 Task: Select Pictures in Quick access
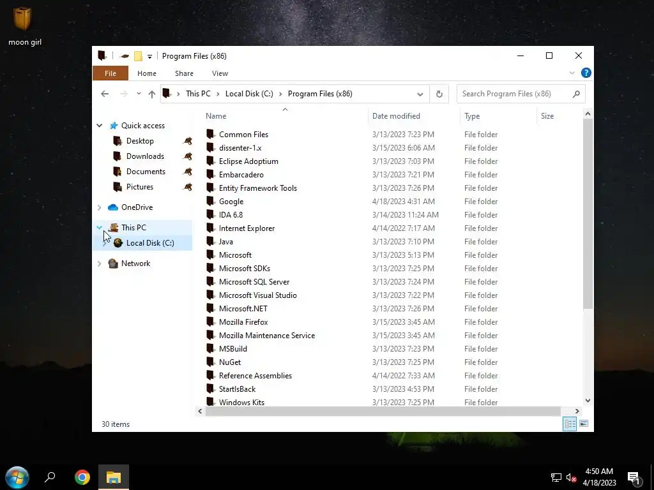coord(140,187)
